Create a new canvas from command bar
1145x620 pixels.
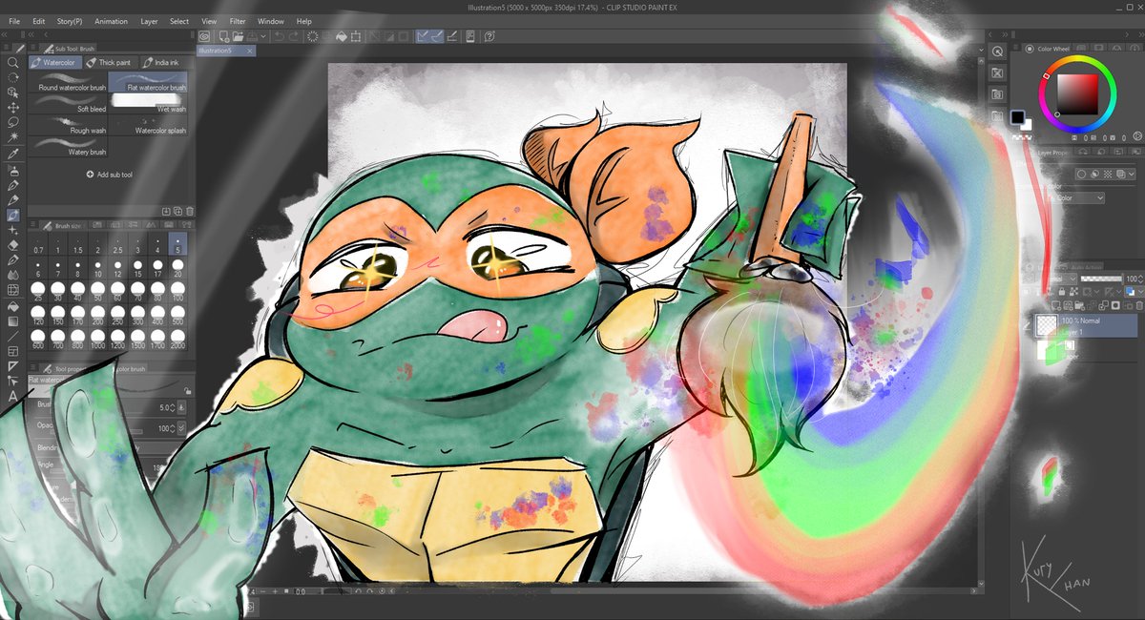(x=223, y=36)
